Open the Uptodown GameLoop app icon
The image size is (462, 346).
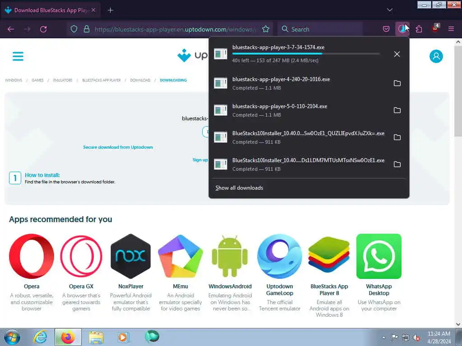click(280, 256)
